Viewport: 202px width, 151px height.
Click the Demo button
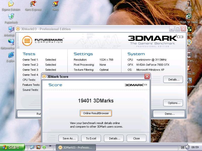[x=169, y=114]
